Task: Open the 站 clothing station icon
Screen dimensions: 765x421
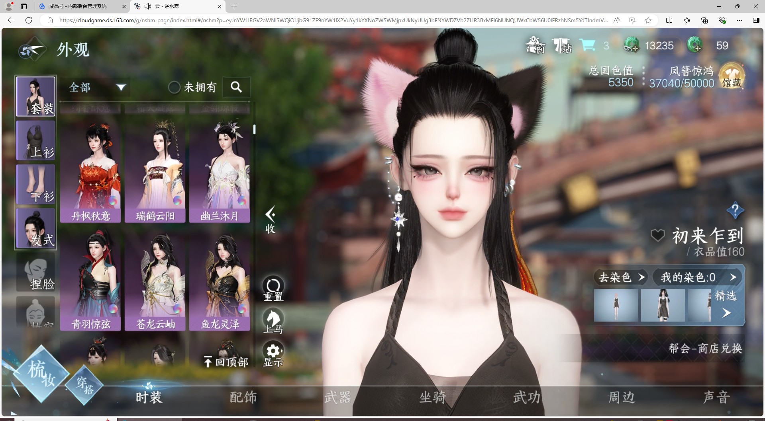Action: [562, 46]
